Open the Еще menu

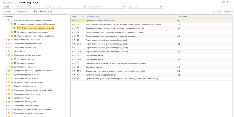(228, 11)
